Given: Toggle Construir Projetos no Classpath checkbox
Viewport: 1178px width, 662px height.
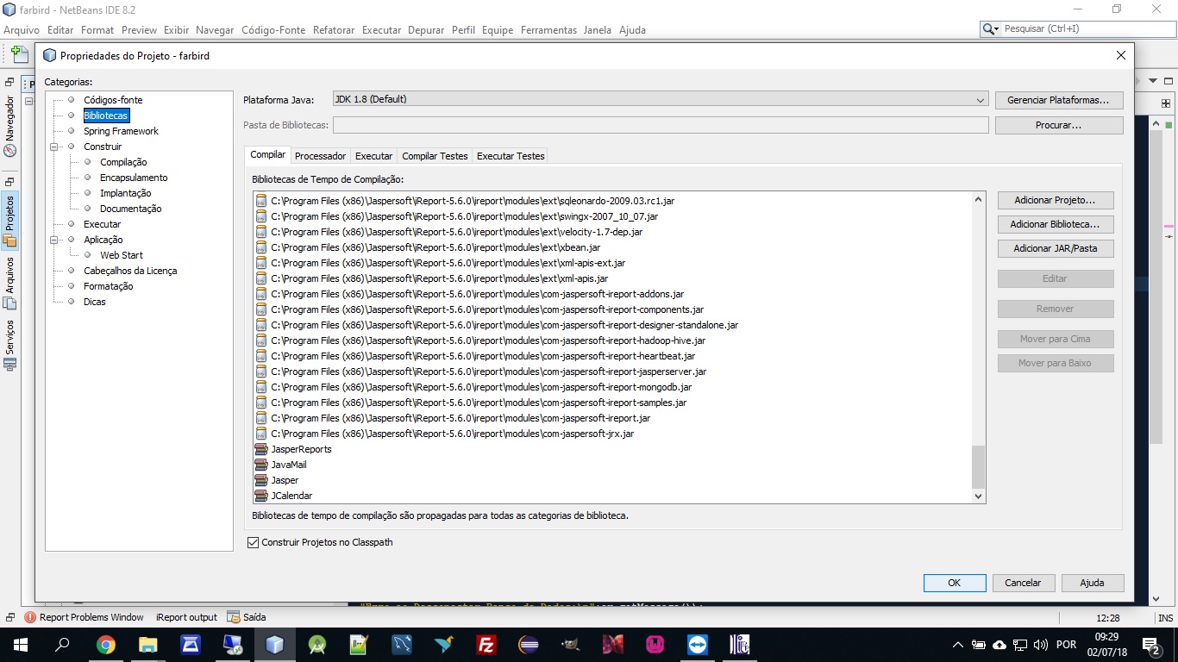Looking at the screenshot, I should pos(253,542).
